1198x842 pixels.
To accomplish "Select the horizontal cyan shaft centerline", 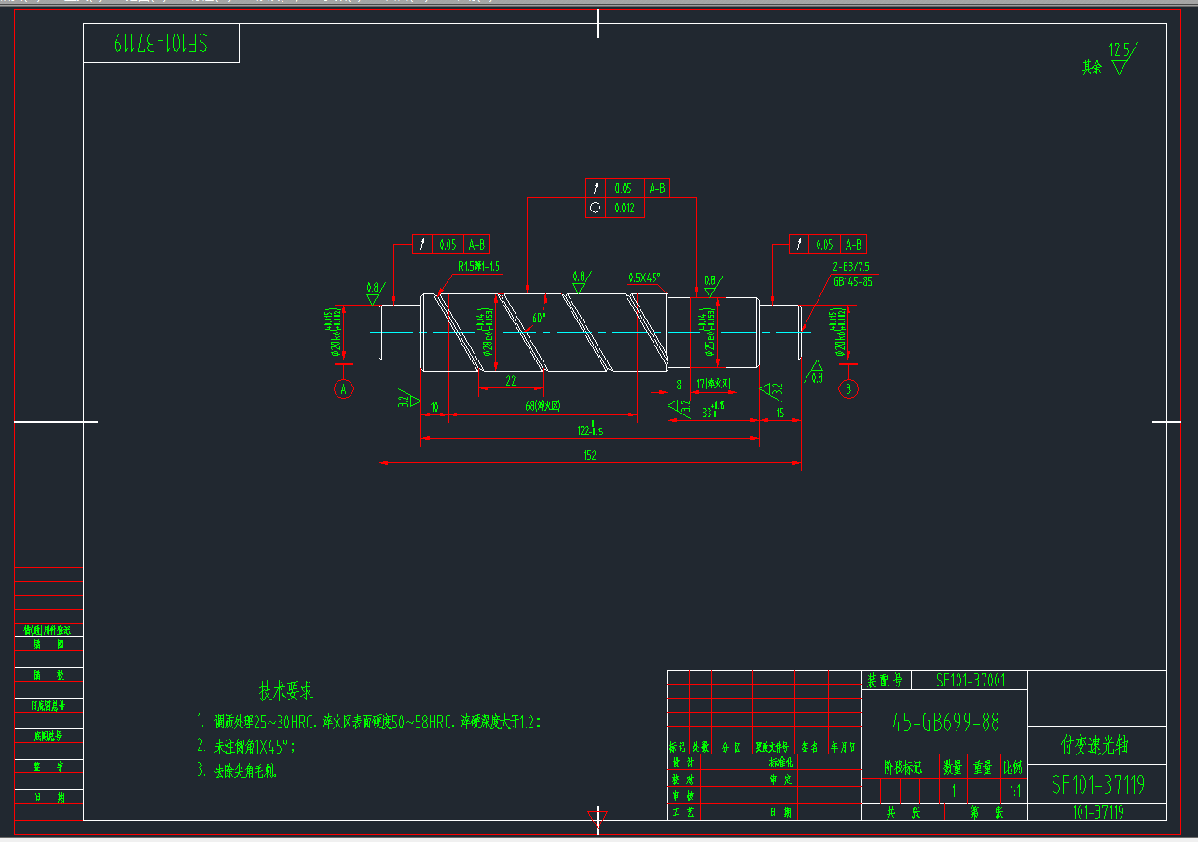I will (x=591, y=332).
